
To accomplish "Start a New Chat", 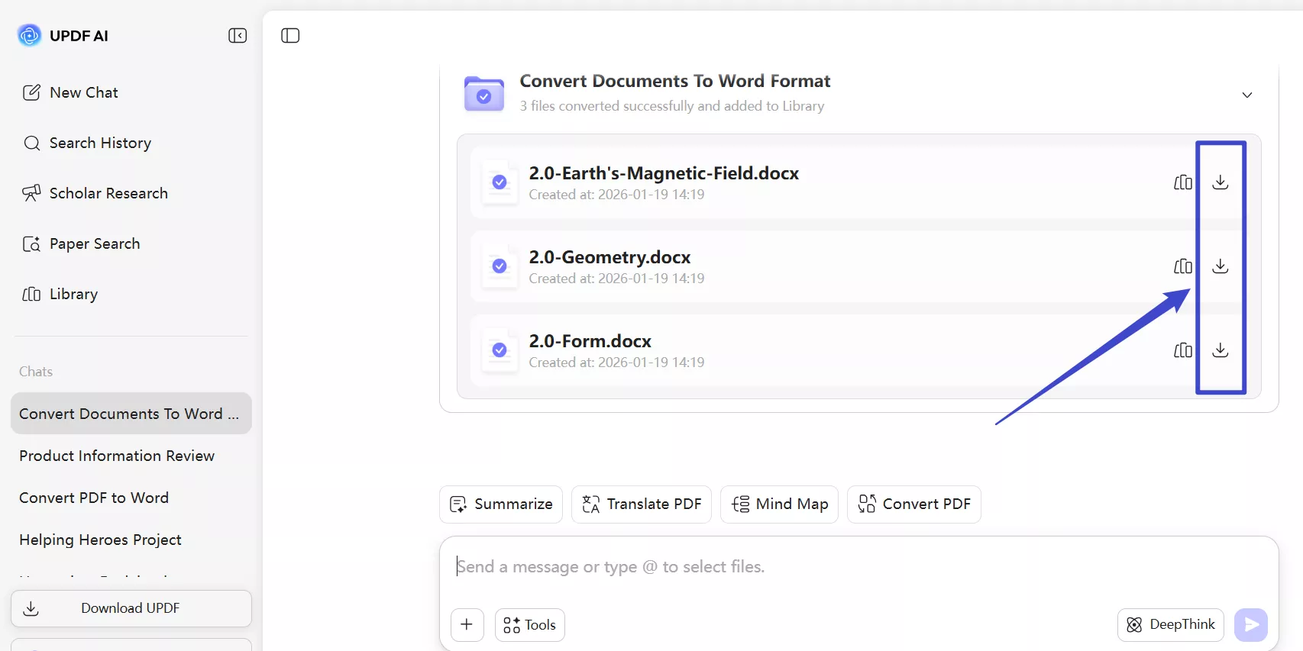I will coord(70,92).
